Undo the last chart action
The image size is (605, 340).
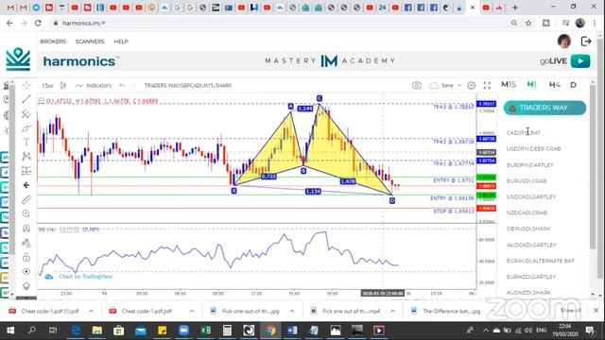tap(122, 86)
